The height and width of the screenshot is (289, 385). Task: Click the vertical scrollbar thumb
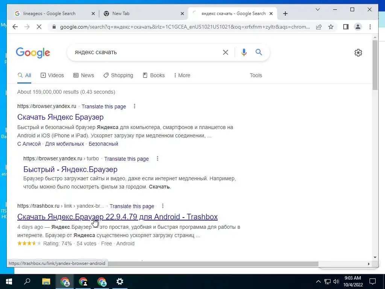pos(375,65)
